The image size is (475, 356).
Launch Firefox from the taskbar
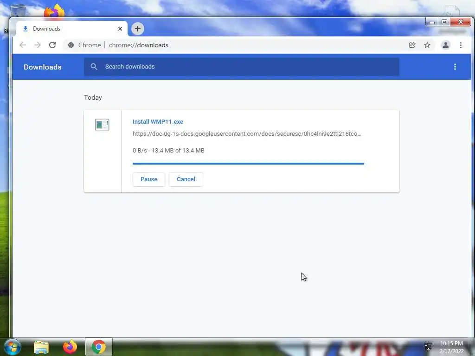(70, 347)
